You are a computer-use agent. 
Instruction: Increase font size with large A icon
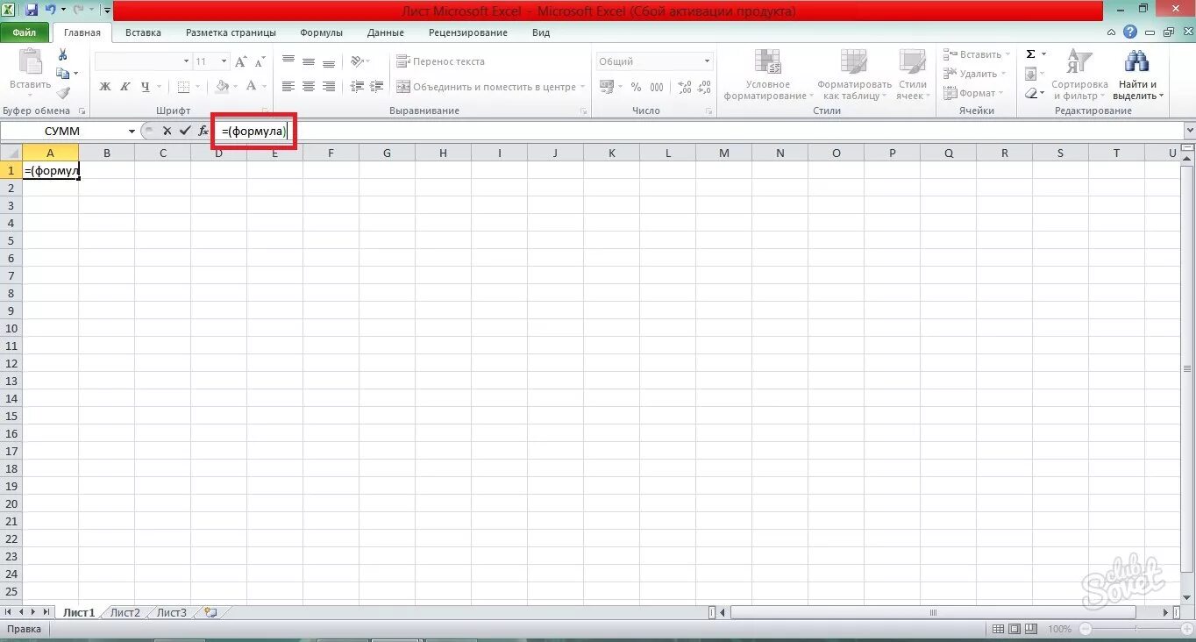point(241,61)
